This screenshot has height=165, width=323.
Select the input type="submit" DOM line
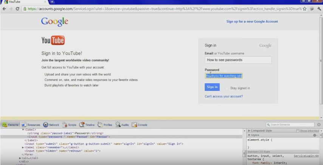tap(104, 144)
